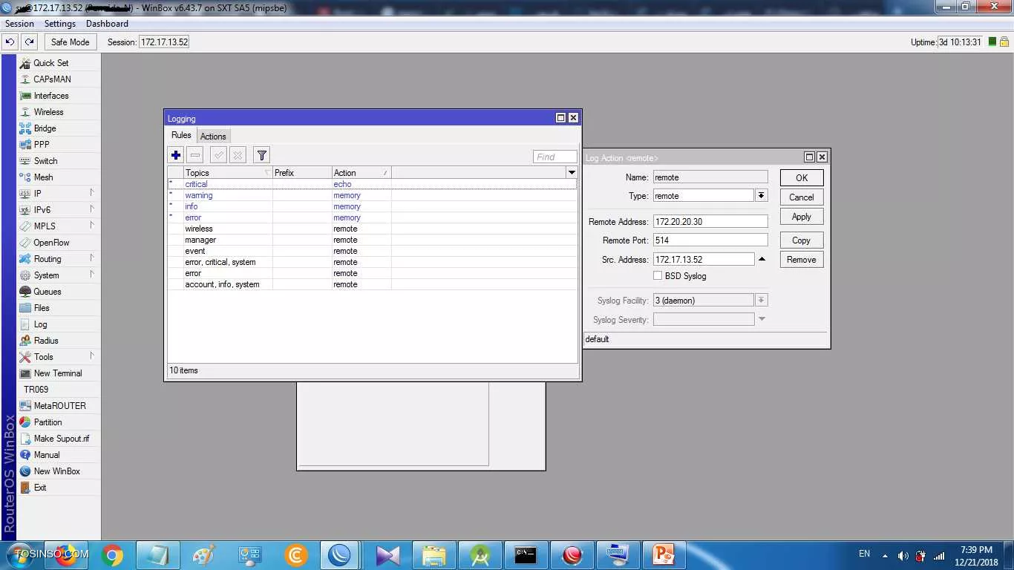Click OK in Log Action dialog
This screenshot has height=570, width=1014.
[x=802, y=178]
